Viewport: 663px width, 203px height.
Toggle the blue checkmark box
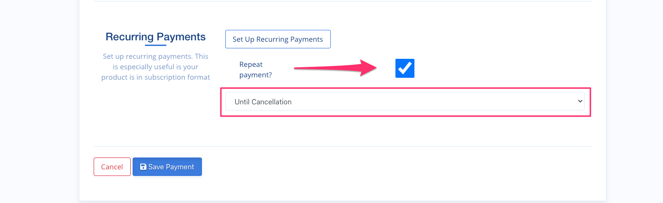(405, 68)
